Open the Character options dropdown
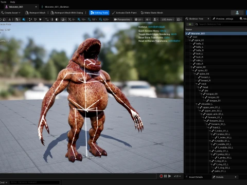 click(156, 20)
